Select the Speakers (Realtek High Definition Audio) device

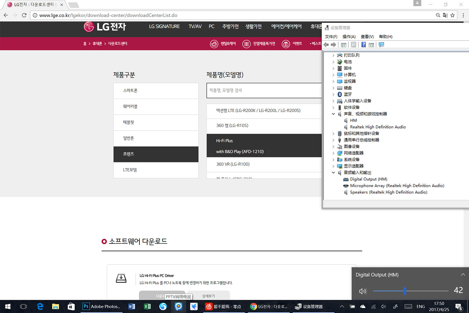coord(388,192)
